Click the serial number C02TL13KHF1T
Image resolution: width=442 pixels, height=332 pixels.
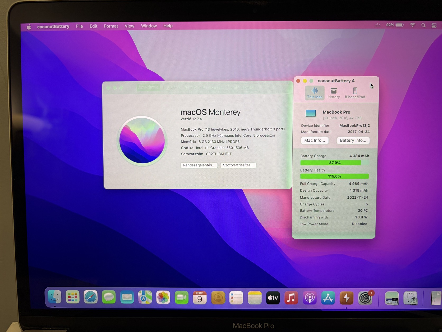pos(219,154)
